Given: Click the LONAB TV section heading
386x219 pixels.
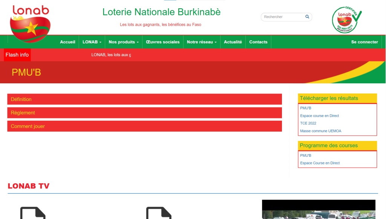Looking at the screenshot, I should tap(29, 186).
